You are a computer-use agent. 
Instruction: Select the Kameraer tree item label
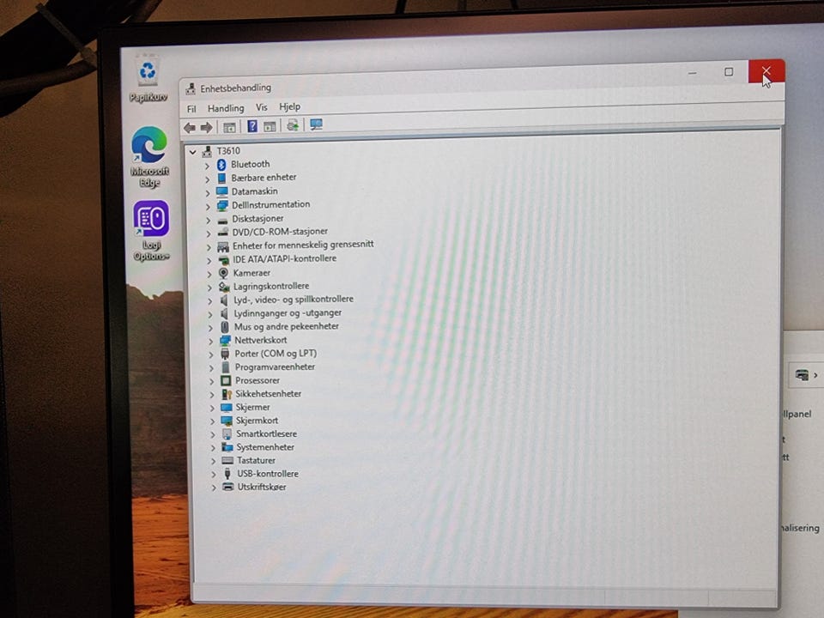[x=251, y=273]
